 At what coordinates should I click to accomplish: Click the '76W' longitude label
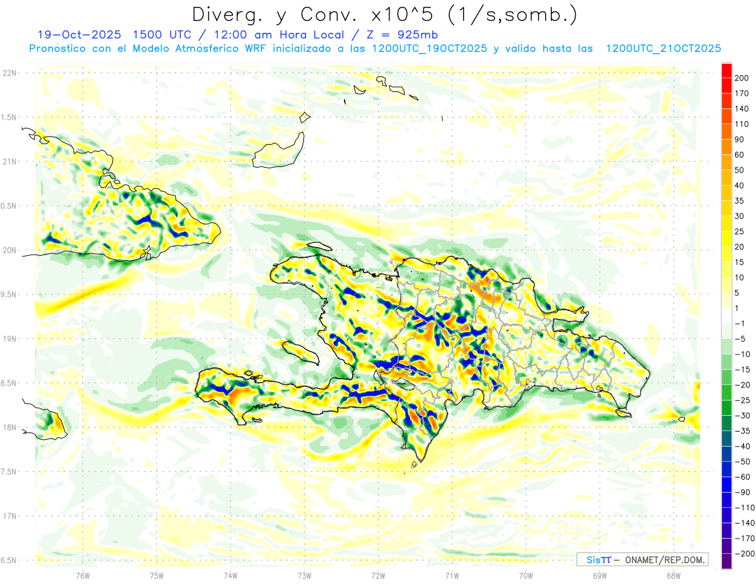83,575
